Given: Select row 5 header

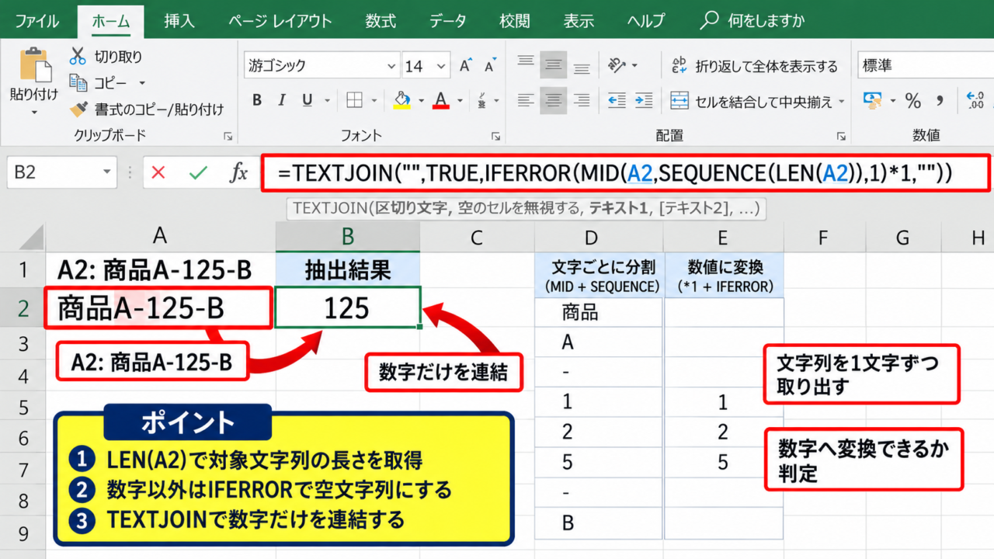Looking at the screenshot, I should [x=23, y=408].
